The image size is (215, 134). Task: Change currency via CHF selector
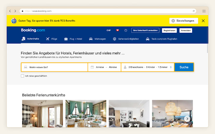[109, 30]
